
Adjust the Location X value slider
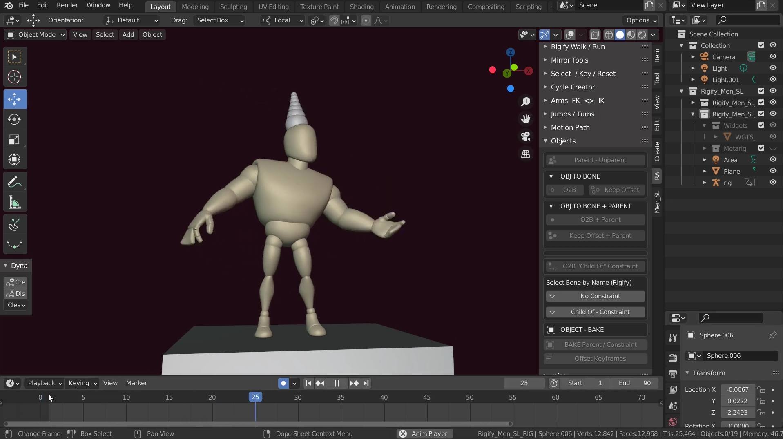(x=738, y=389)
